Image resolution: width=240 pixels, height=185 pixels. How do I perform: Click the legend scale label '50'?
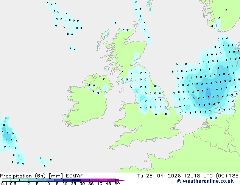(117, 183)
